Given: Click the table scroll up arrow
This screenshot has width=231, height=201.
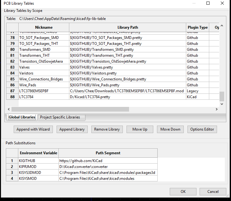Looking at the screenshot, I should click(222, 26).
